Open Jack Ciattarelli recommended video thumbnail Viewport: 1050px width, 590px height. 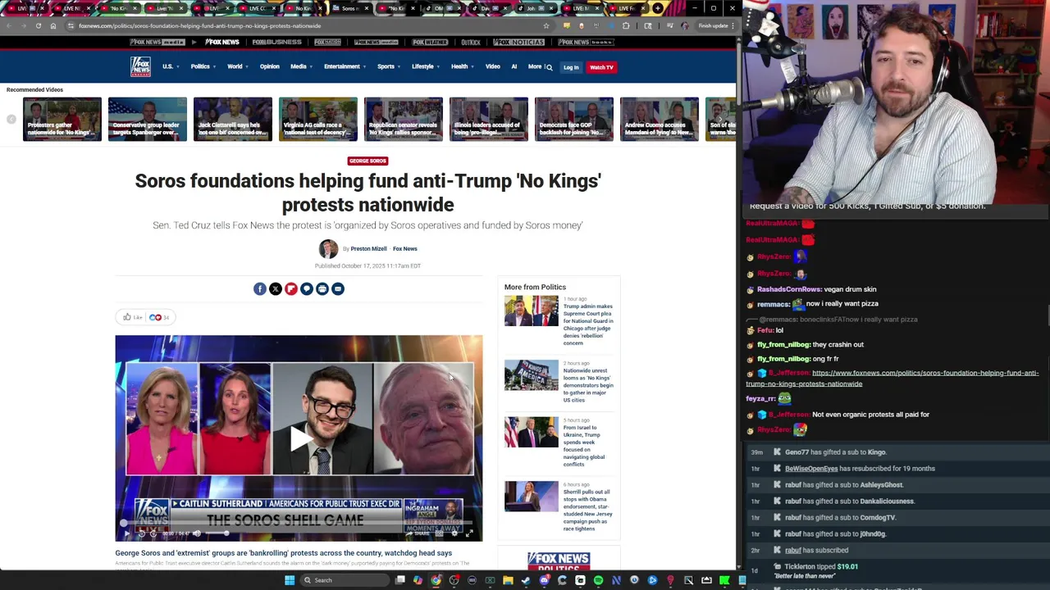pos(232,119)
